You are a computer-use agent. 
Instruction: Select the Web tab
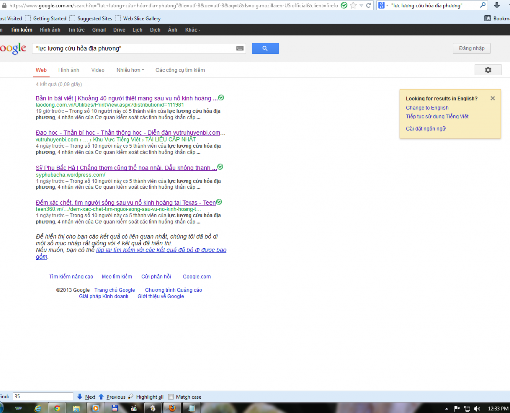(x=41, y=70)
